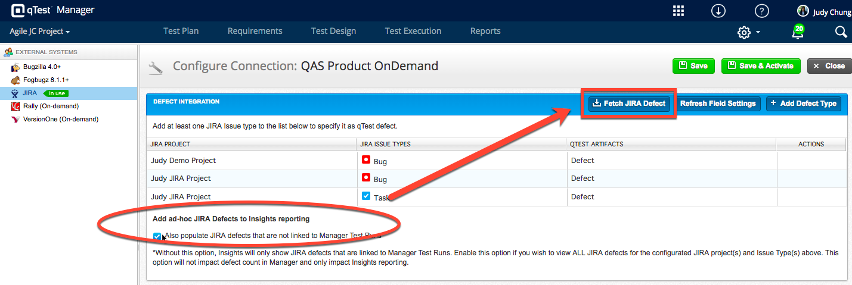
Task: Open the apps grid launcher icon
Action: (x=678, y=11)
